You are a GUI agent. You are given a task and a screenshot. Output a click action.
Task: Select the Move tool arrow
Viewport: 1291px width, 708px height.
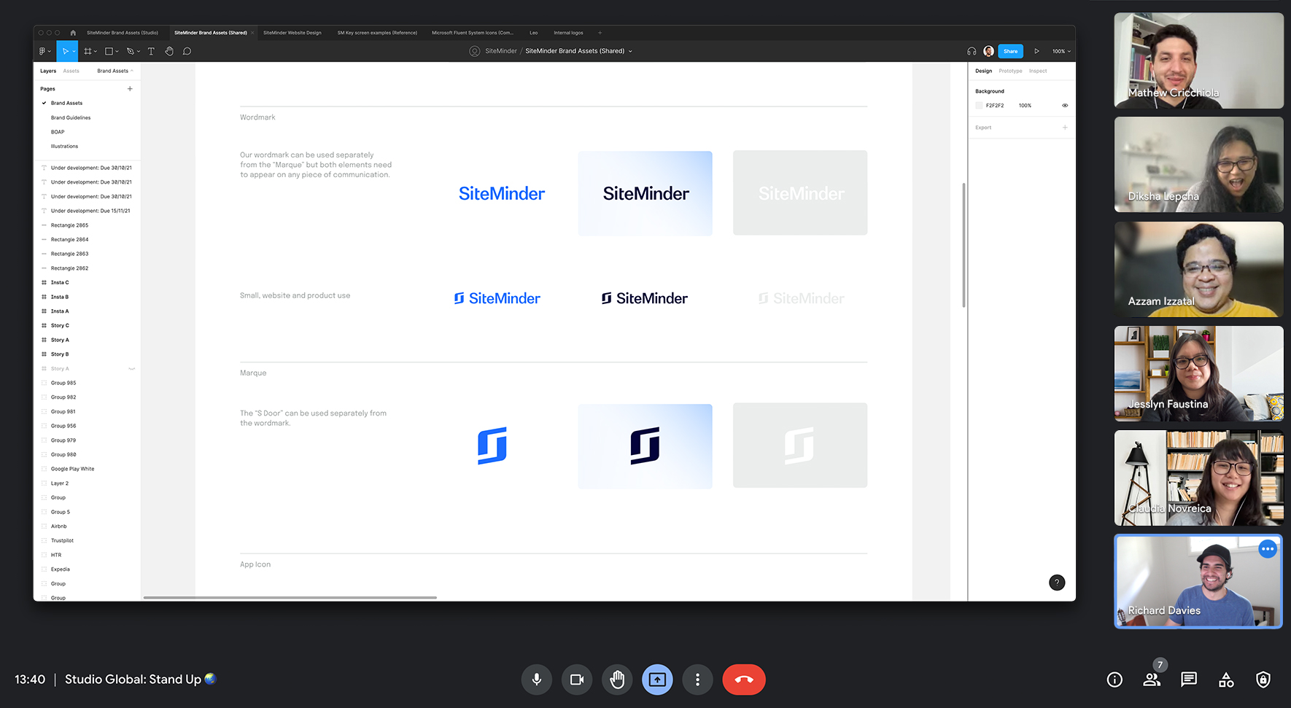coord(65,51)
